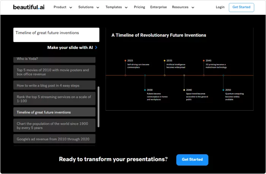Pick 'Google's ad revenue from 2010' prompt
The width and height of the screenshot is (266, 174).
click(54, 139)
